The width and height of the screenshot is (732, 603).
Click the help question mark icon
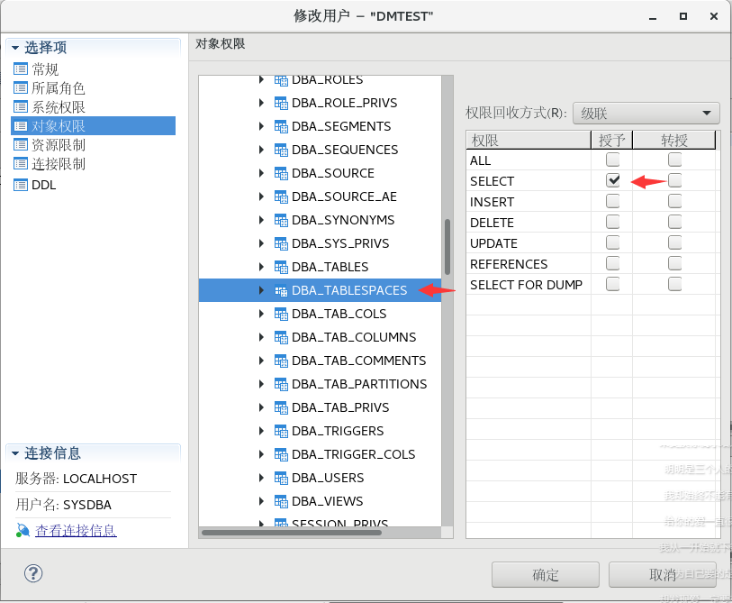tap(33, 573)
